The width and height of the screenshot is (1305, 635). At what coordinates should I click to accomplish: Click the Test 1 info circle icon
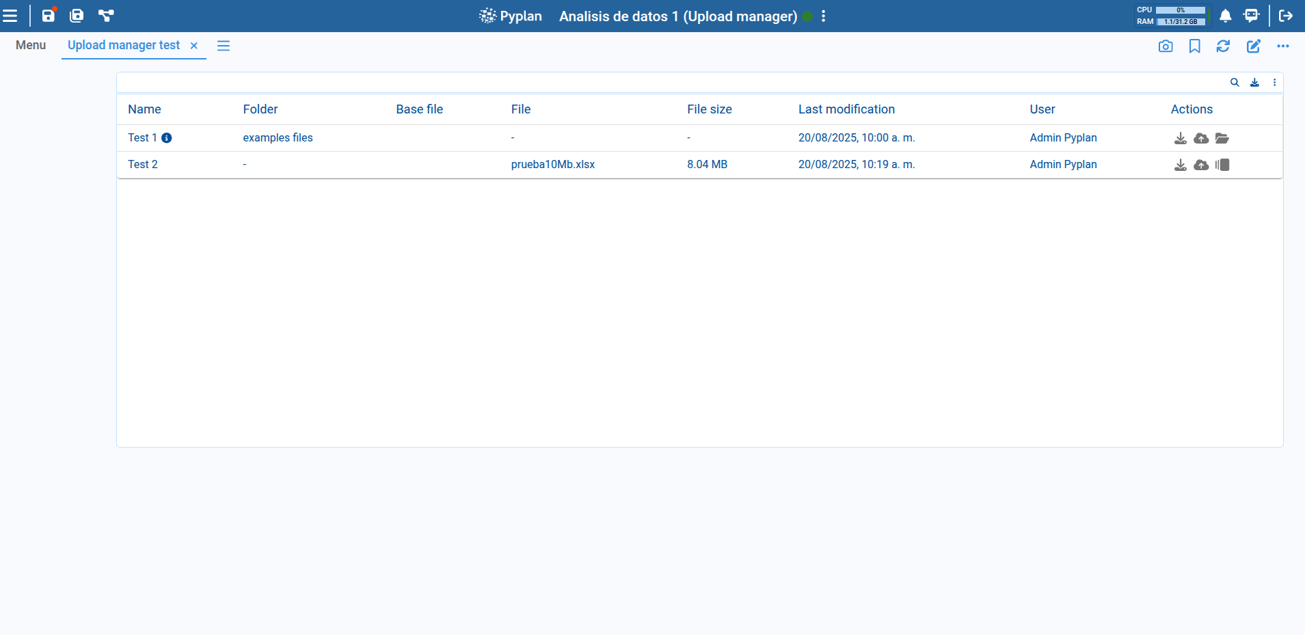(x=167, y=138)
